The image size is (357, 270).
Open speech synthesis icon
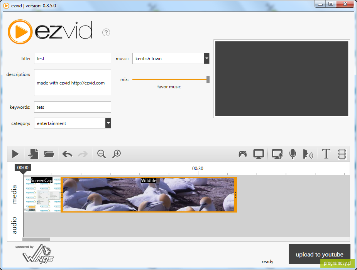pos(308,154)
